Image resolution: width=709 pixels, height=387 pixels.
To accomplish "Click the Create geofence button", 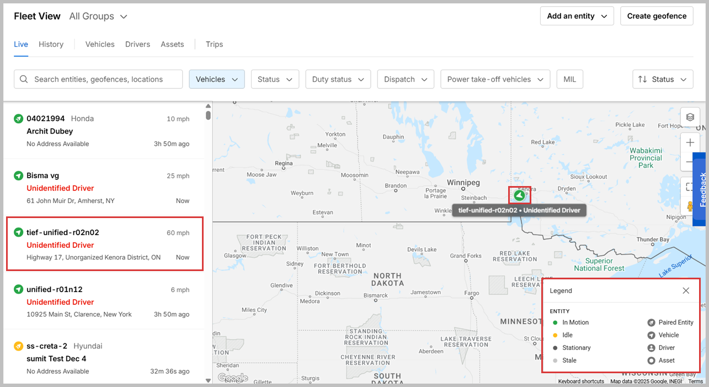I will [x=657, y=16].
